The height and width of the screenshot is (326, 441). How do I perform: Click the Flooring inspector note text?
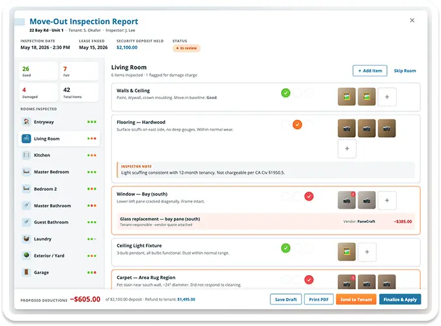tap(203, 173)
